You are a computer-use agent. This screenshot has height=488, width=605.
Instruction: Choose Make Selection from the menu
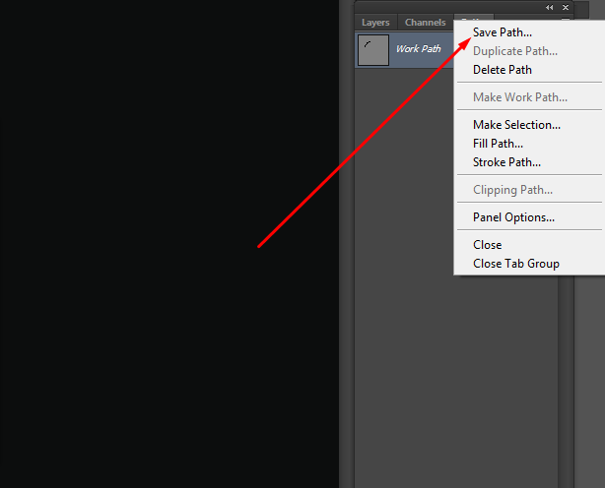(516, 125)
